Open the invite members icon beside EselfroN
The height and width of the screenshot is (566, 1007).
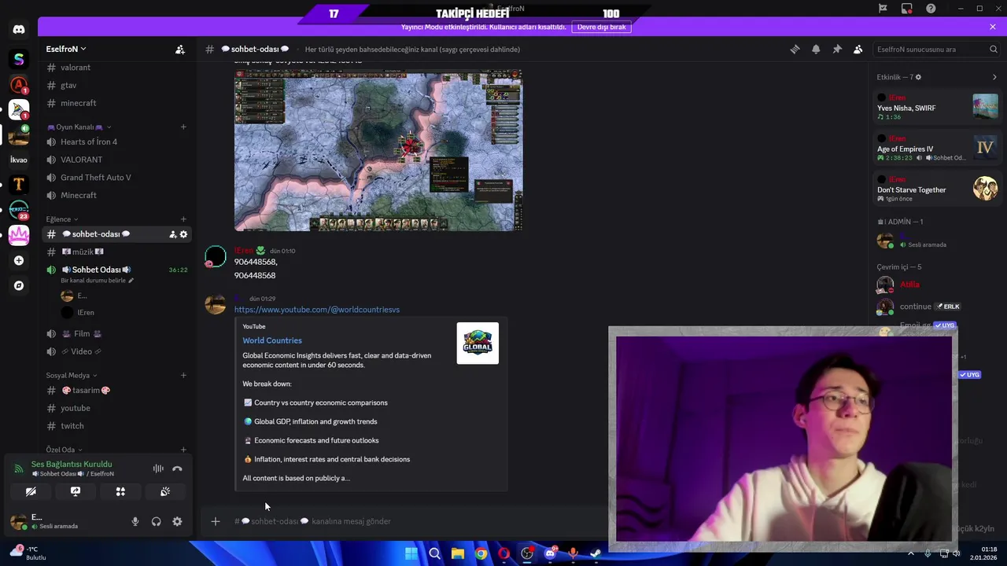[x=180, y=49]
